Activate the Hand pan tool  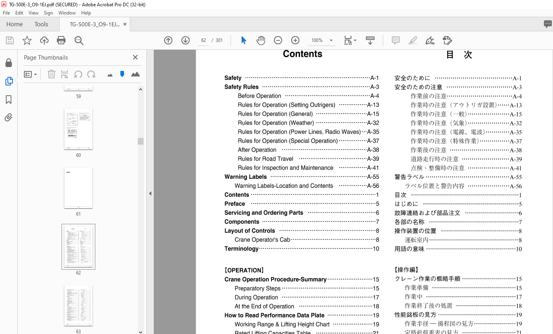point(261,40)
